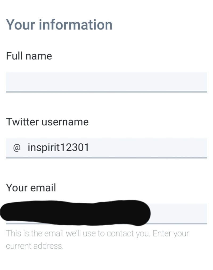This screenshot has height=270, width=213.
Task: Click the underline beneath Full name field
Action: tap(106, 92)
